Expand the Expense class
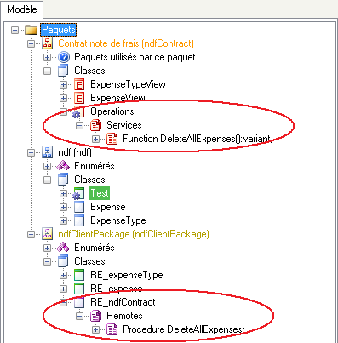338x343 pixels. [63, 207]
